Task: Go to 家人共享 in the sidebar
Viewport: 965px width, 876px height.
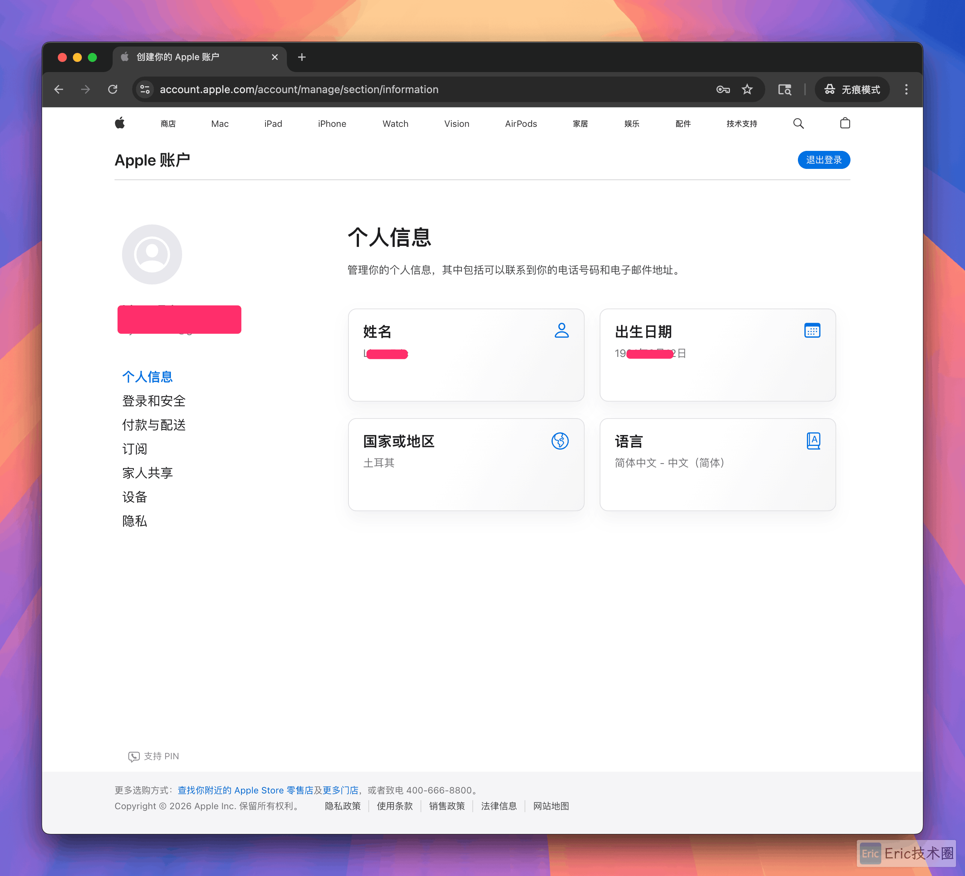Action: pyautogui.click(x=148, y=473)
